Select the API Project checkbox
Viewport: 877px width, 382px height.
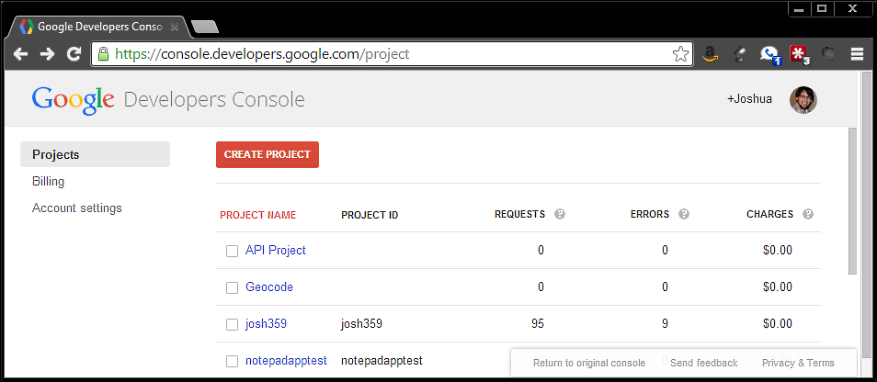(233, 251)
